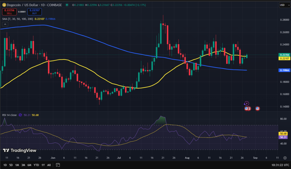
Task: Click the RSI 14 close legend label
Action: tap(9, 115)
